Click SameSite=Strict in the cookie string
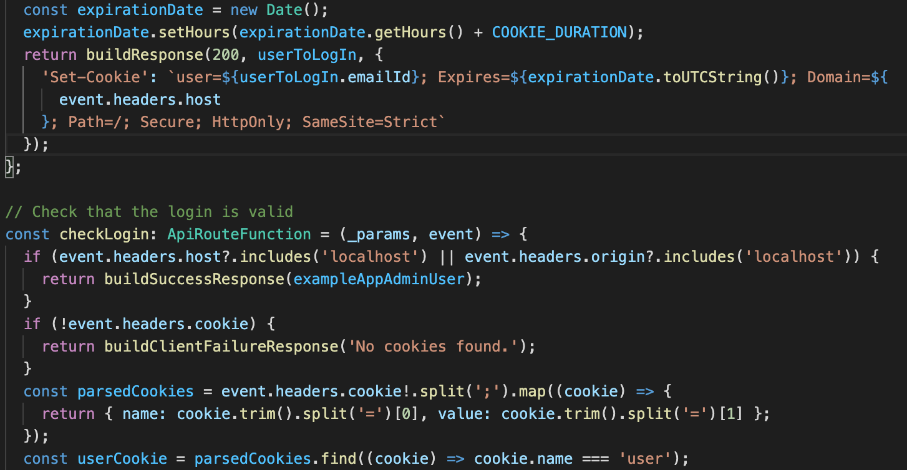907x470 pixels. click(x=371, y=122)
